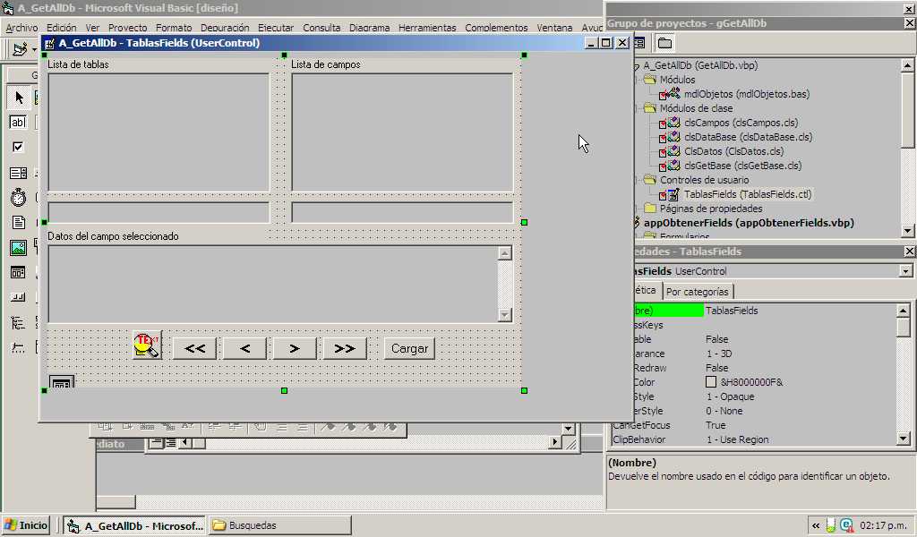
Task: Open the Complementos menu
Action: click(496, 28)
